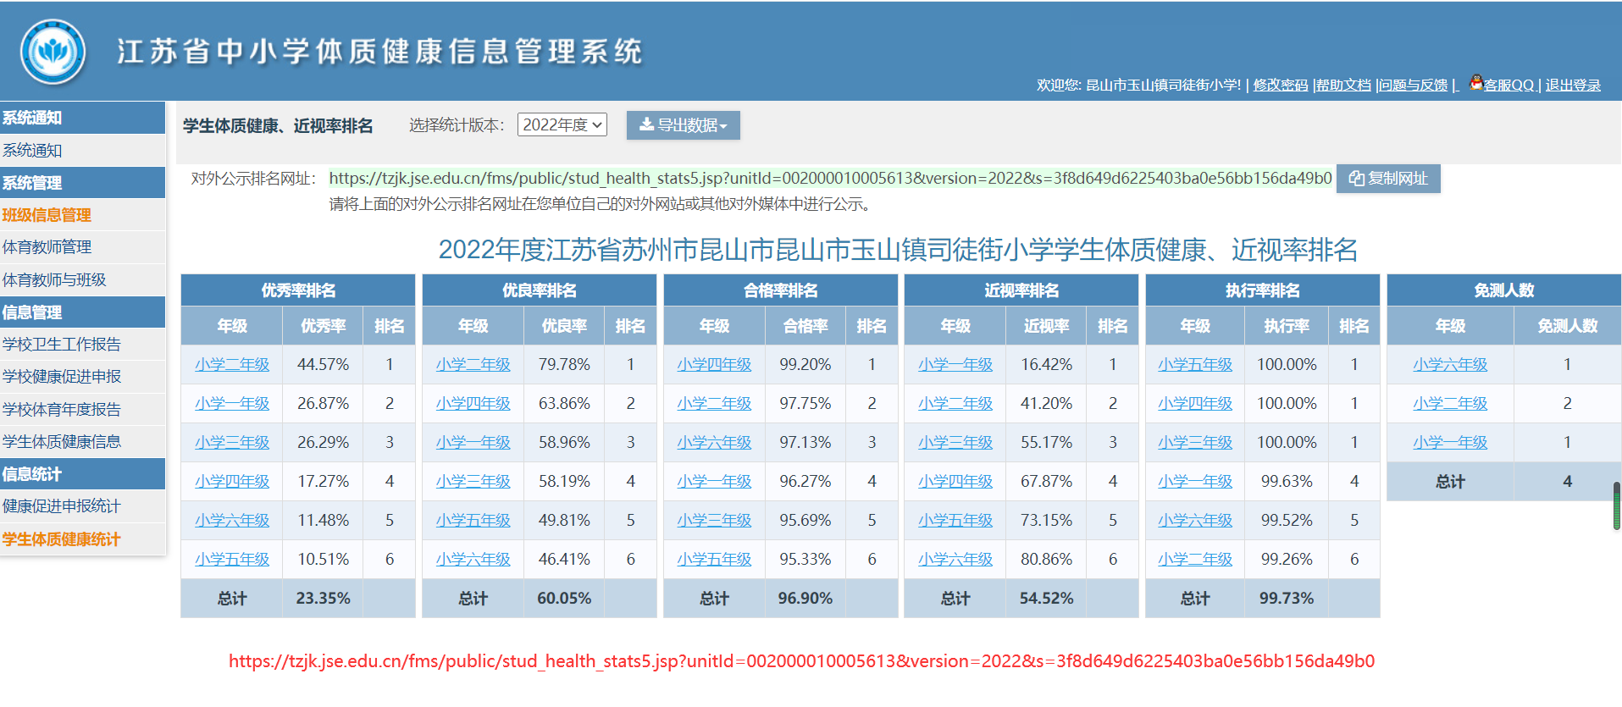Open 小学六年级 in 近视率排名 table
The image size is (1622, 707).
click(x=955, y=560)
